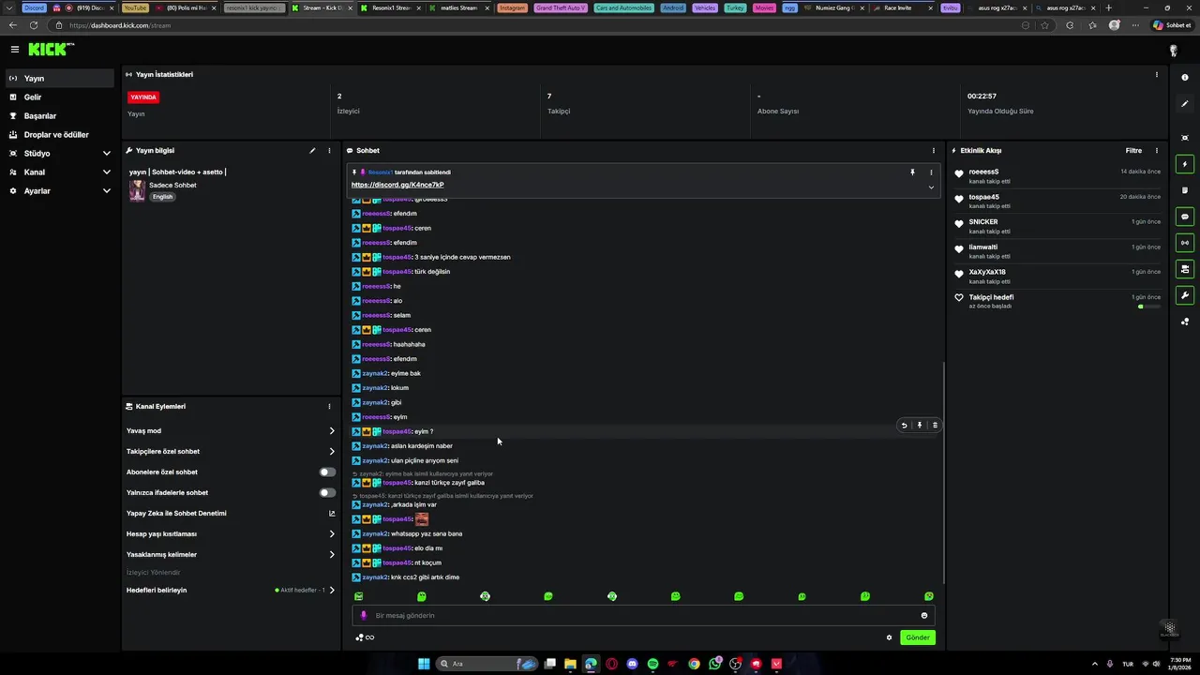
Task: Open WhatsApp from the Windows taskbar
Action: [715, 664]
